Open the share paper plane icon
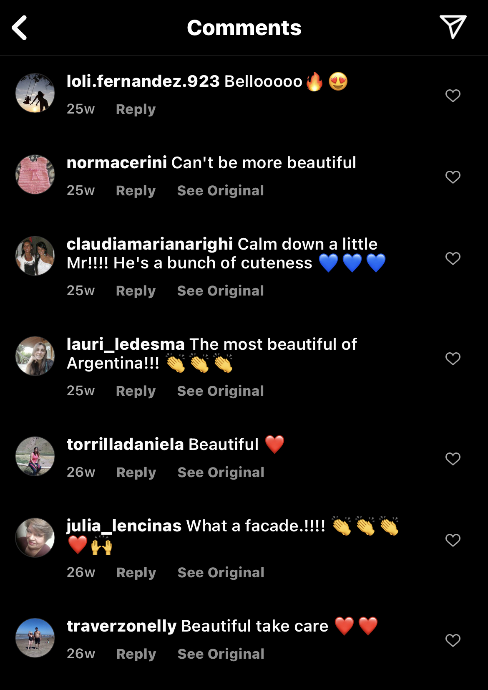This screenshot has width=488, height=690. coord(453,27)
